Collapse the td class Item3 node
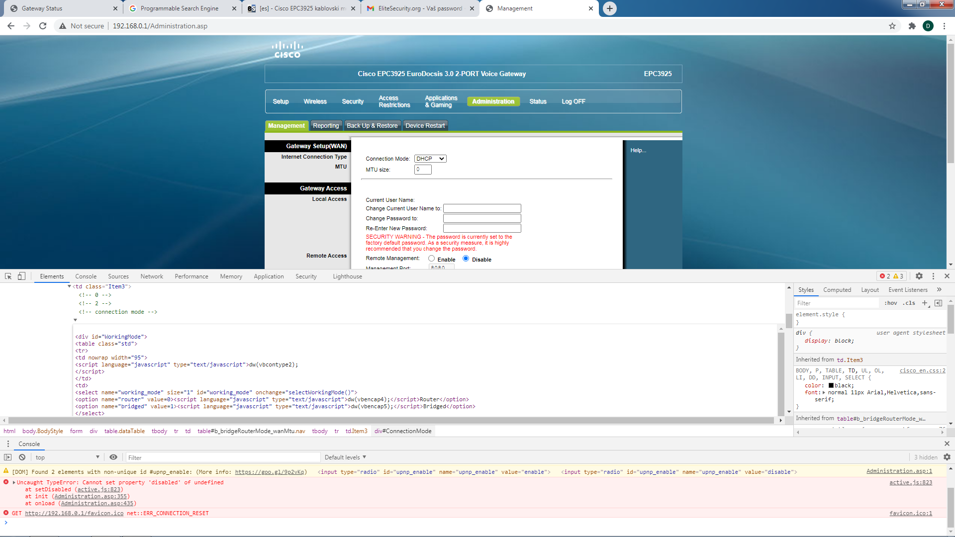The width and height of the screenshot is (955, 537). 69,286
